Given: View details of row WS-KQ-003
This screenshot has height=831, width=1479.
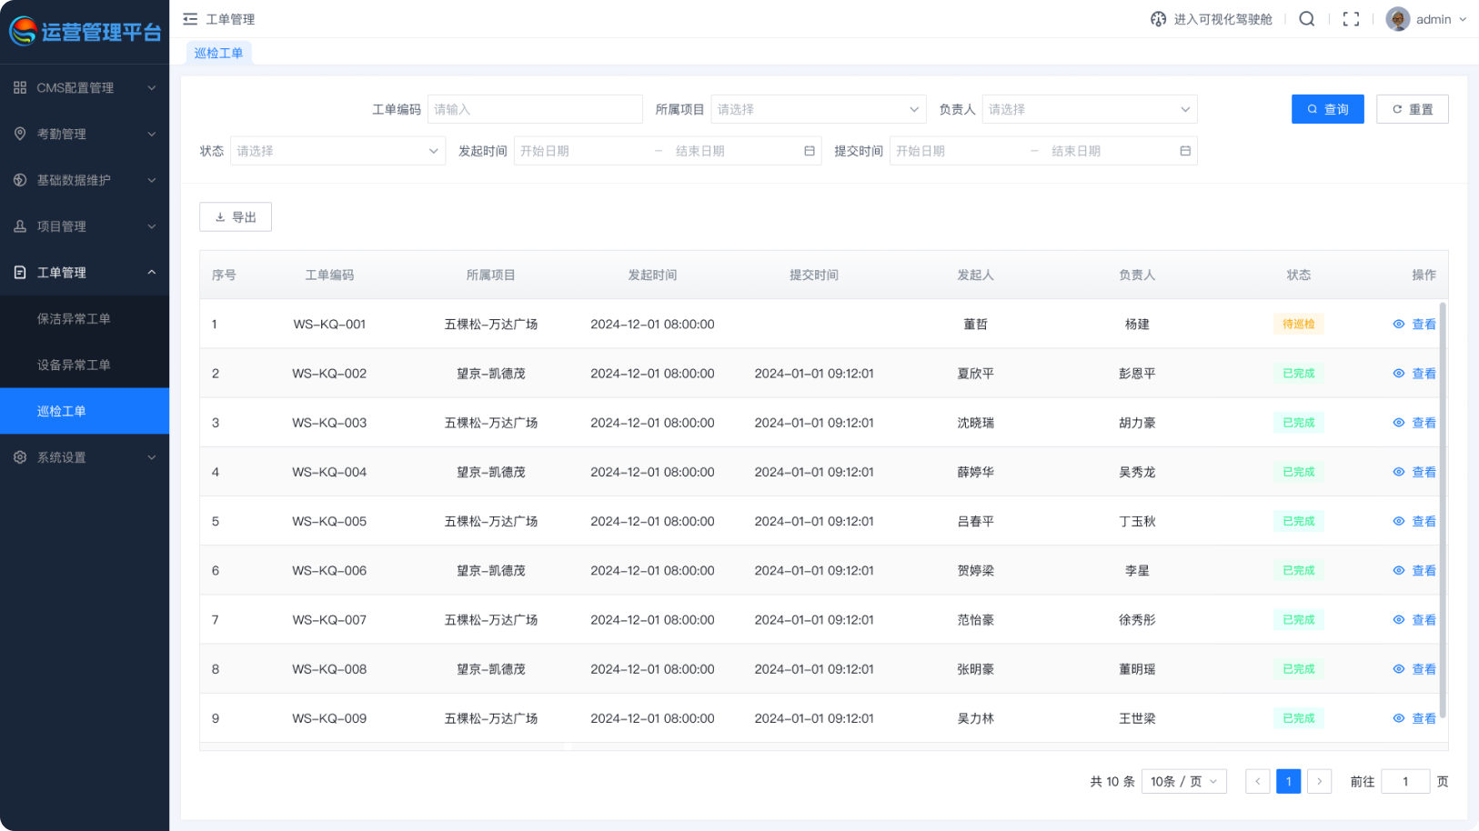Looking at the screenshot, I should 1414,423.
